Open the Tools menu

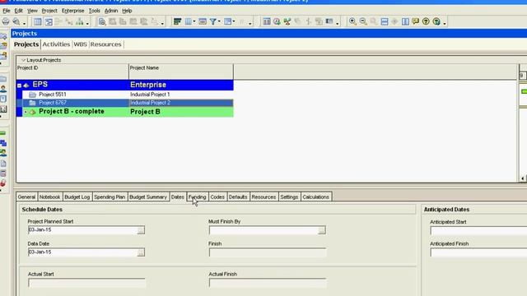[x=95, y=11]
